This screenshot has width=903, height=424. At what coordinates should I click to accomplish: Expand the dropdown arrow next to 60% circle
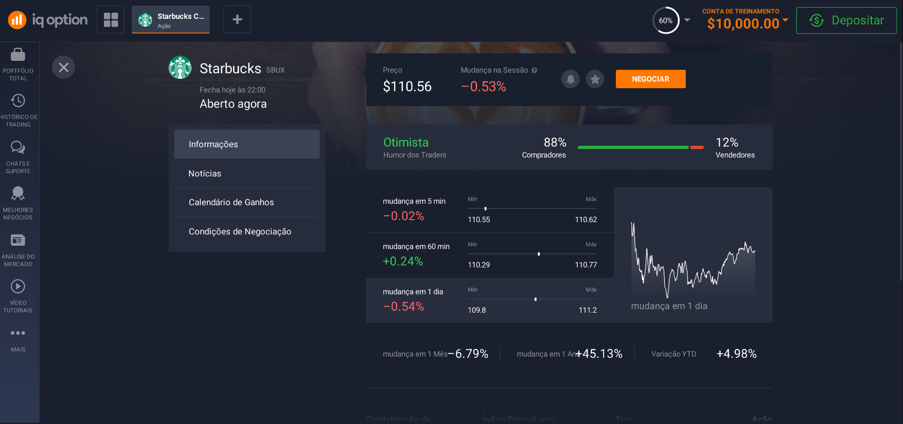tap(687, 20)
